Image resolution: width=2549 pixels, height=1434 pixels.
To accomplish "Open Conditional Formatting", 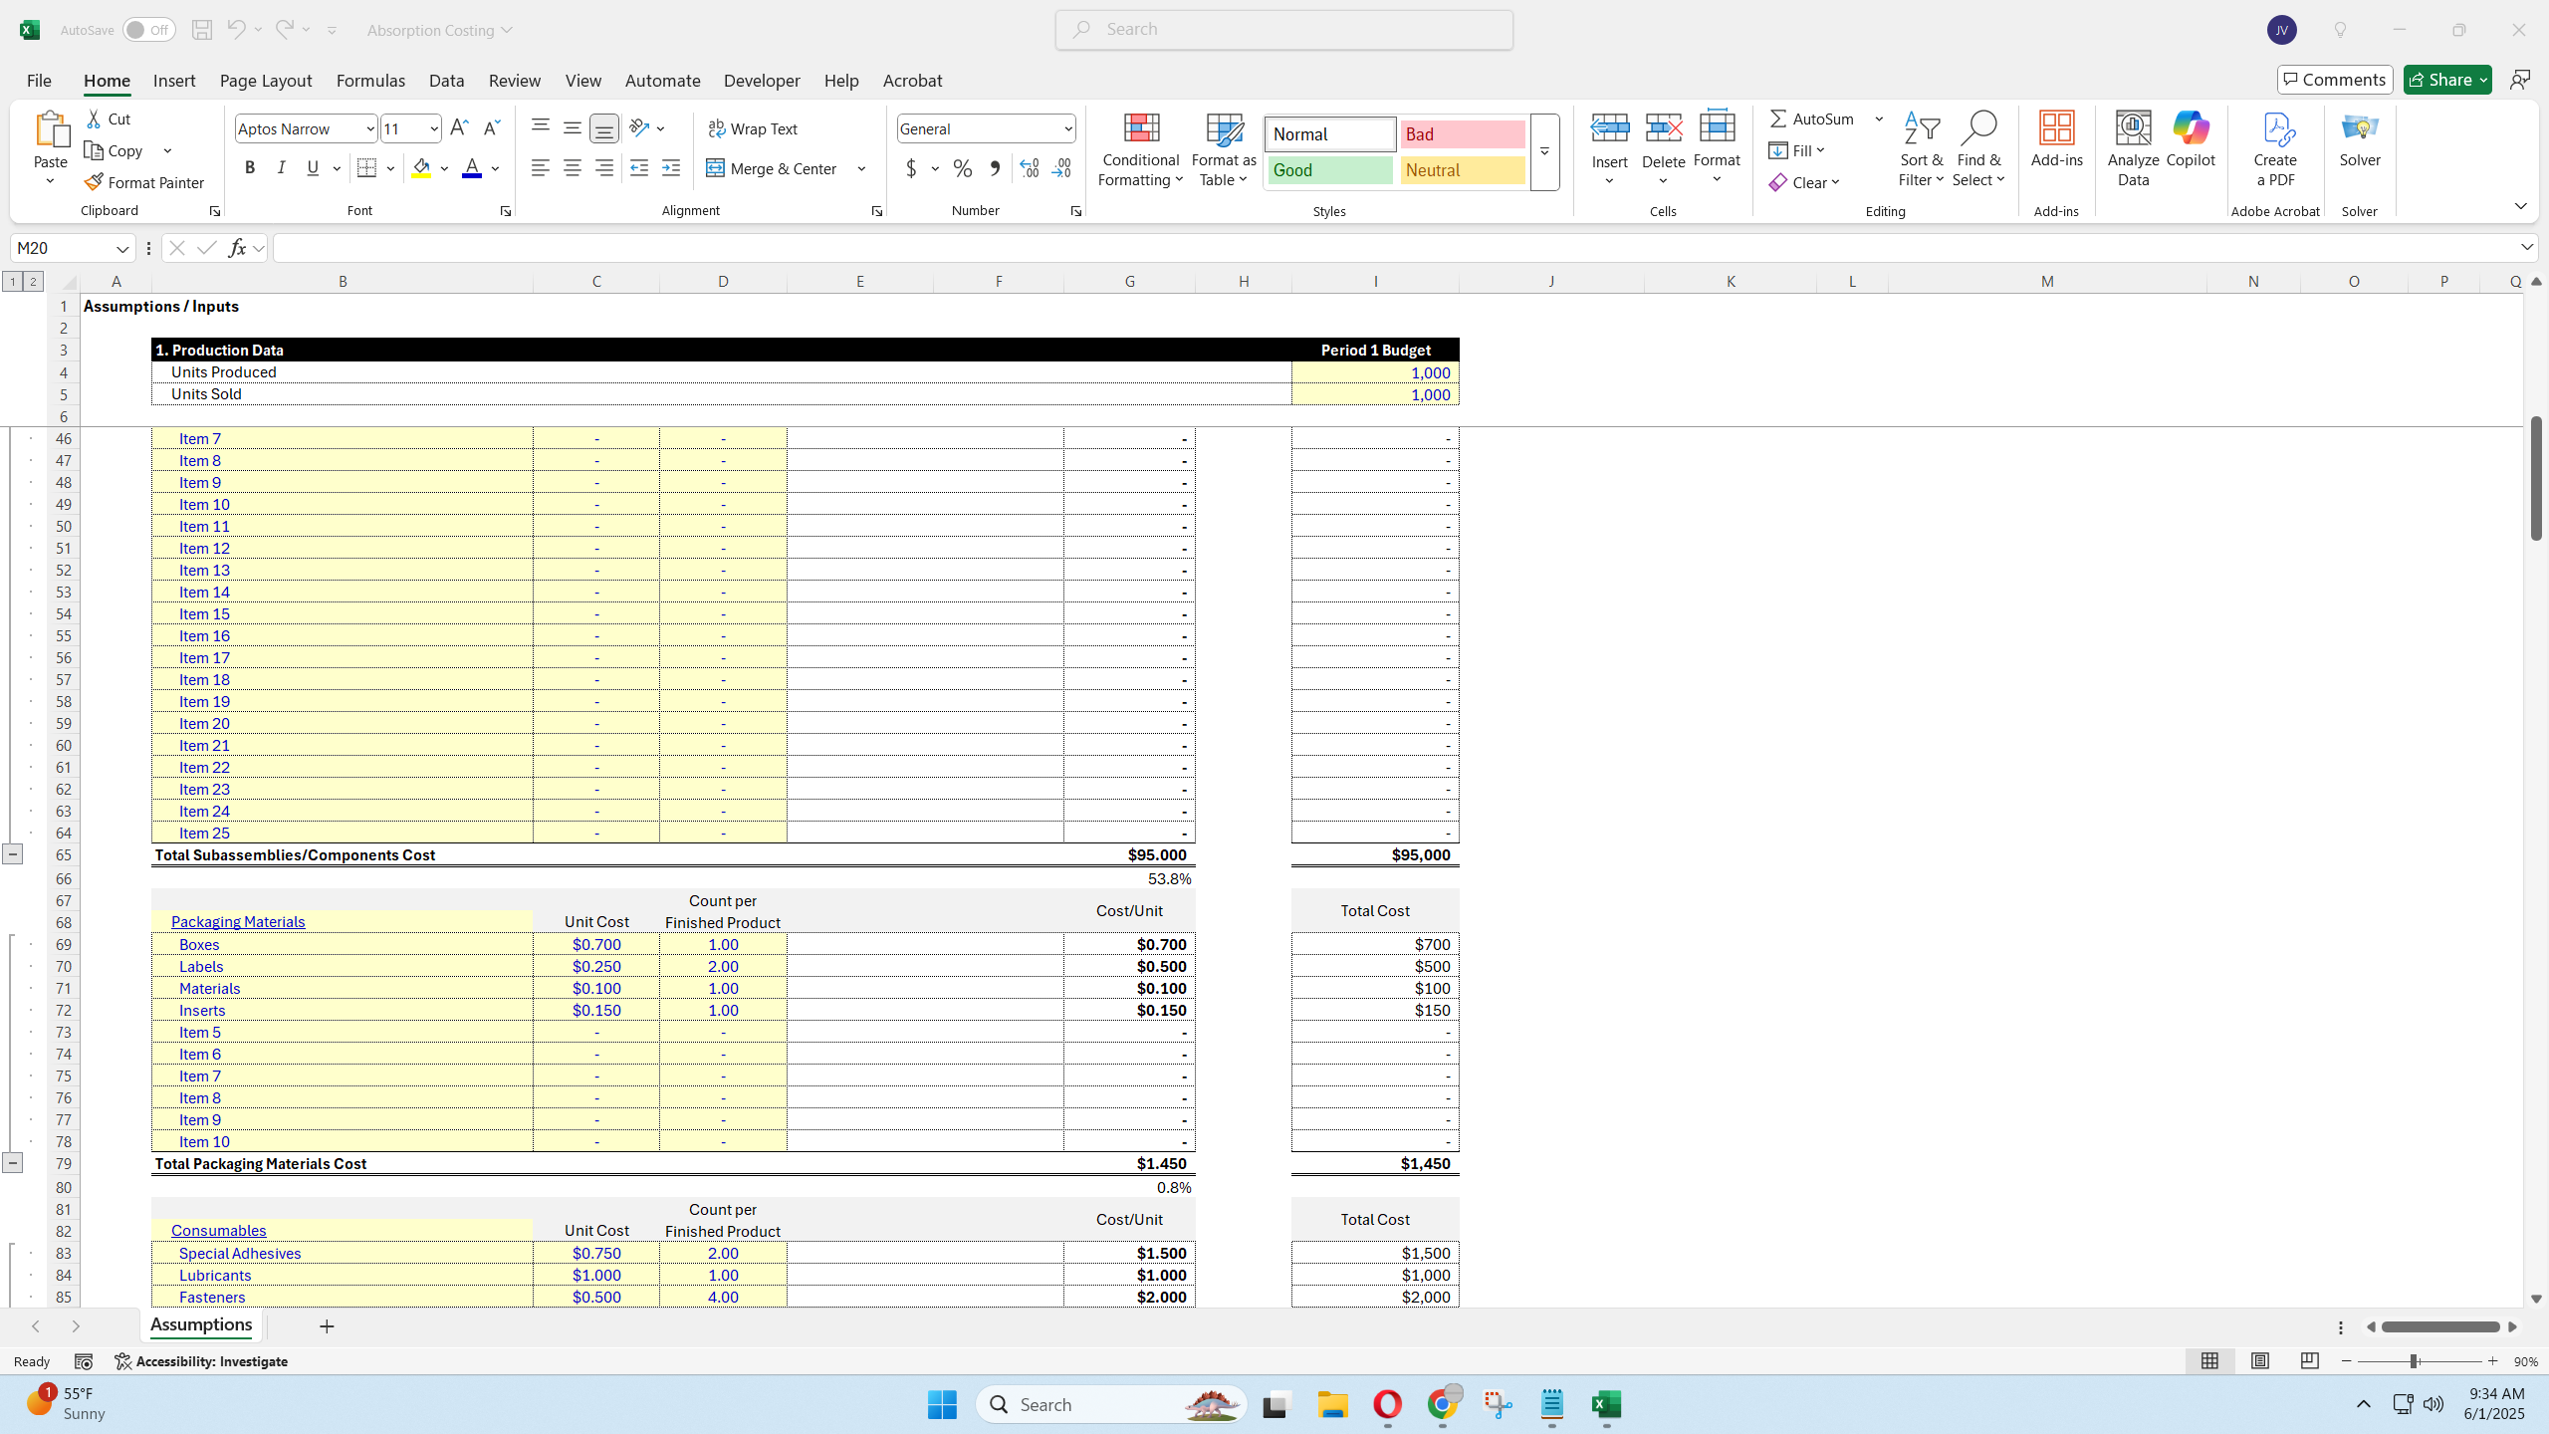I will 1139,149.
